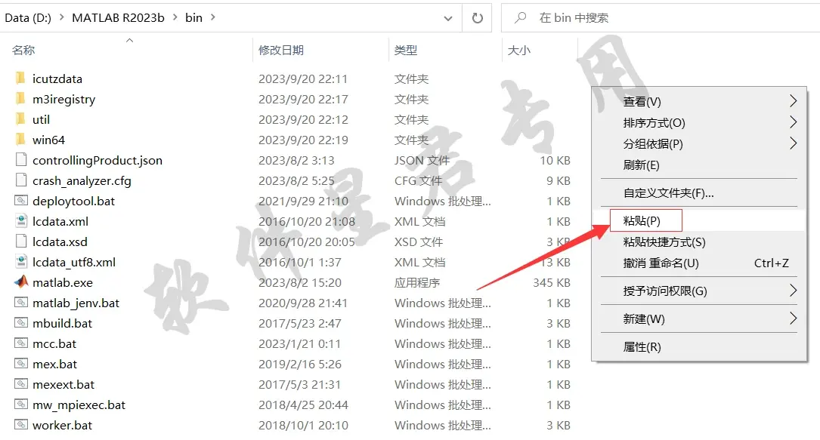The width and height of the screenshot is (820, 440).
Task: Choose 粘贴(P) from the context menu
Action: point(699,221)
